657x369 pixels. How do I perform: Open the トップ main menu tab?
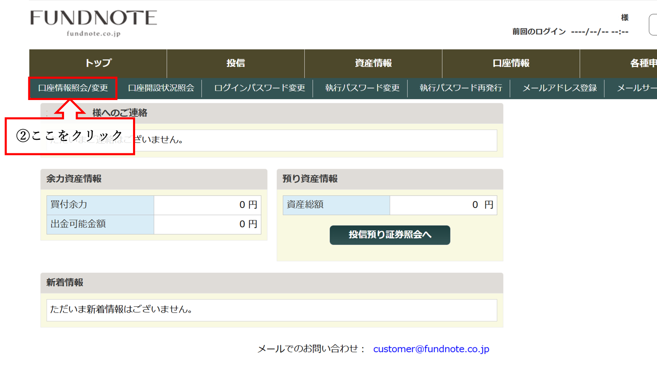point(98,63)
